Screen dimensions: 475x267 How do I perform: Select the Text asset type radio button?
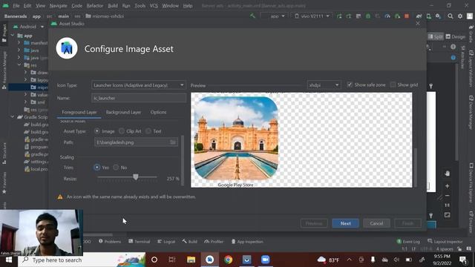(x=148, y=131)
